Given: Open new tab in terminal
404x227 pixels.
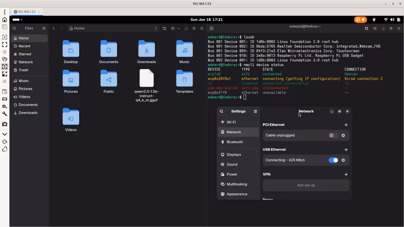Looking at the screenshot, I should (211, 28).
